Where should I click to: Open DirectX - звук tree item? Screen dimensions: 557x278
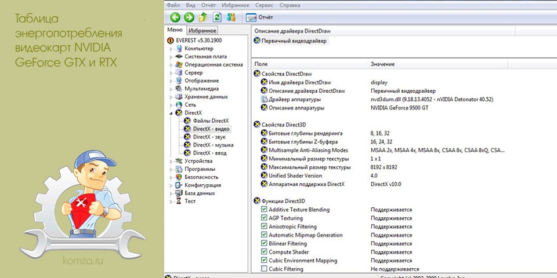click(205, 137)
